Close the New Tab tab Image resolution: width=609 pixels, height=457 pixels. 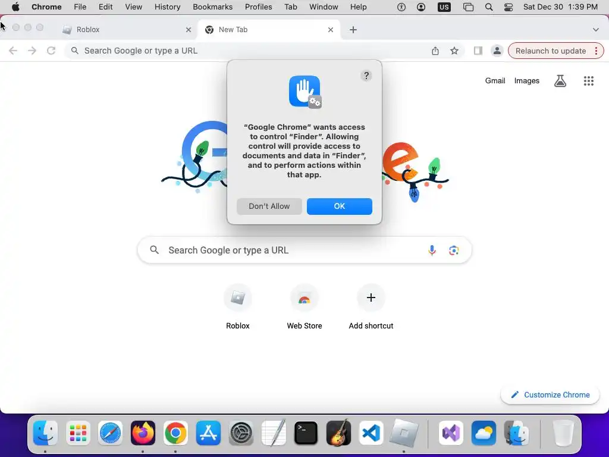point(331,30)
